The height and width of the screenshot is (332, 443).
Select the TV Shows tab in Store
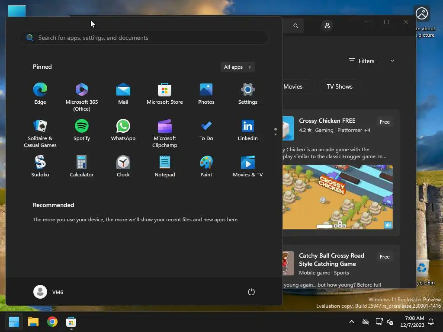[x=339, y=86]
